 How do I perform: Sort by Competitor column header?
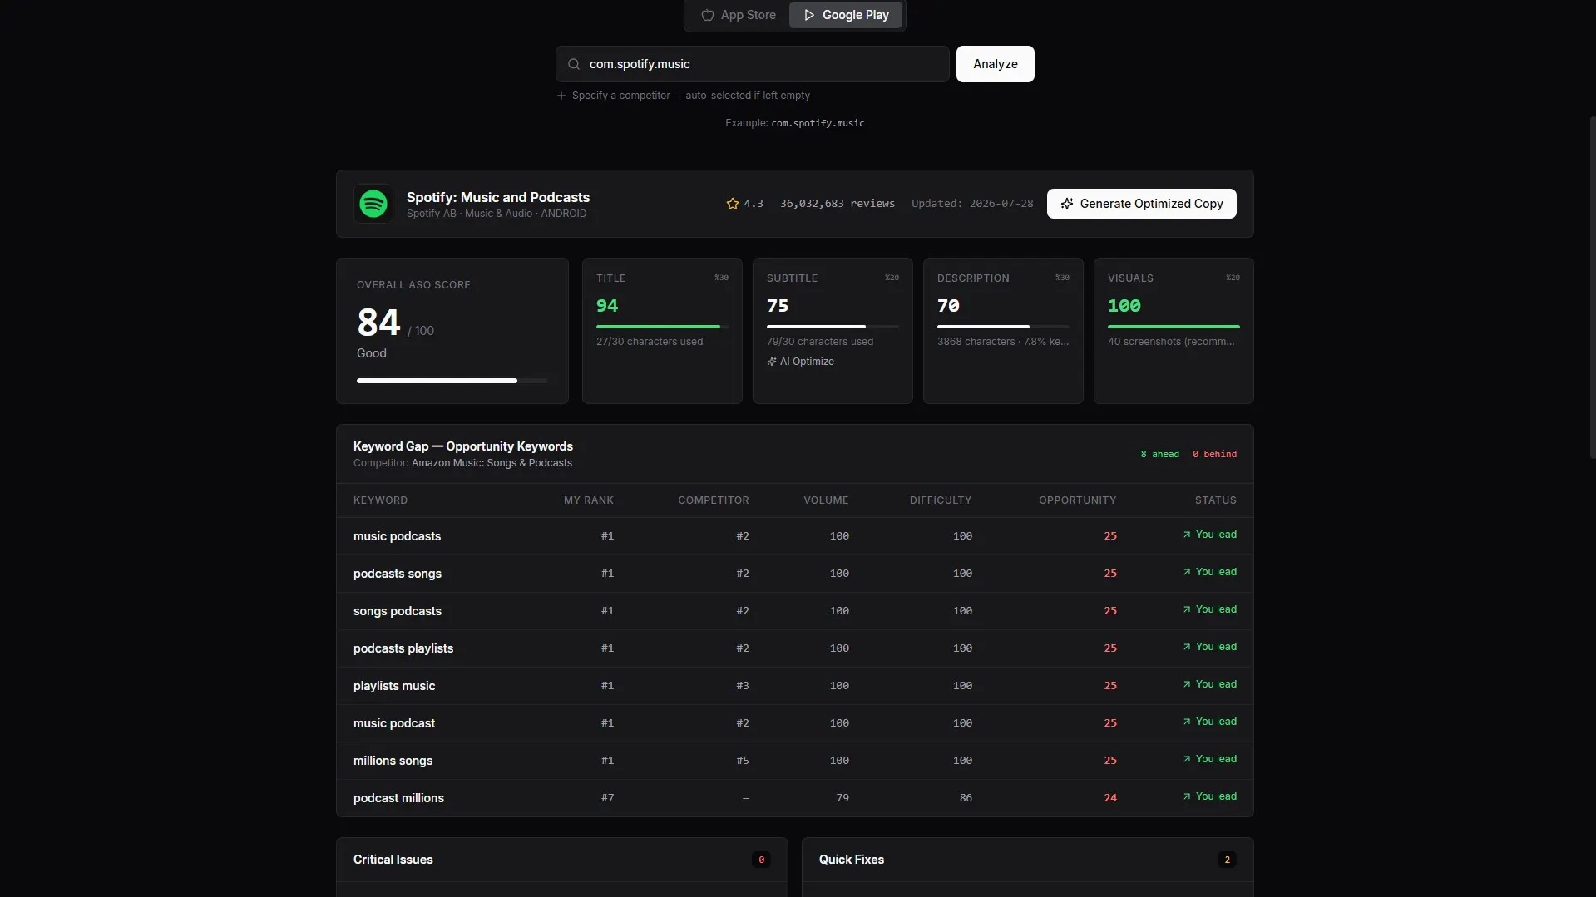(x=714, y=500)
